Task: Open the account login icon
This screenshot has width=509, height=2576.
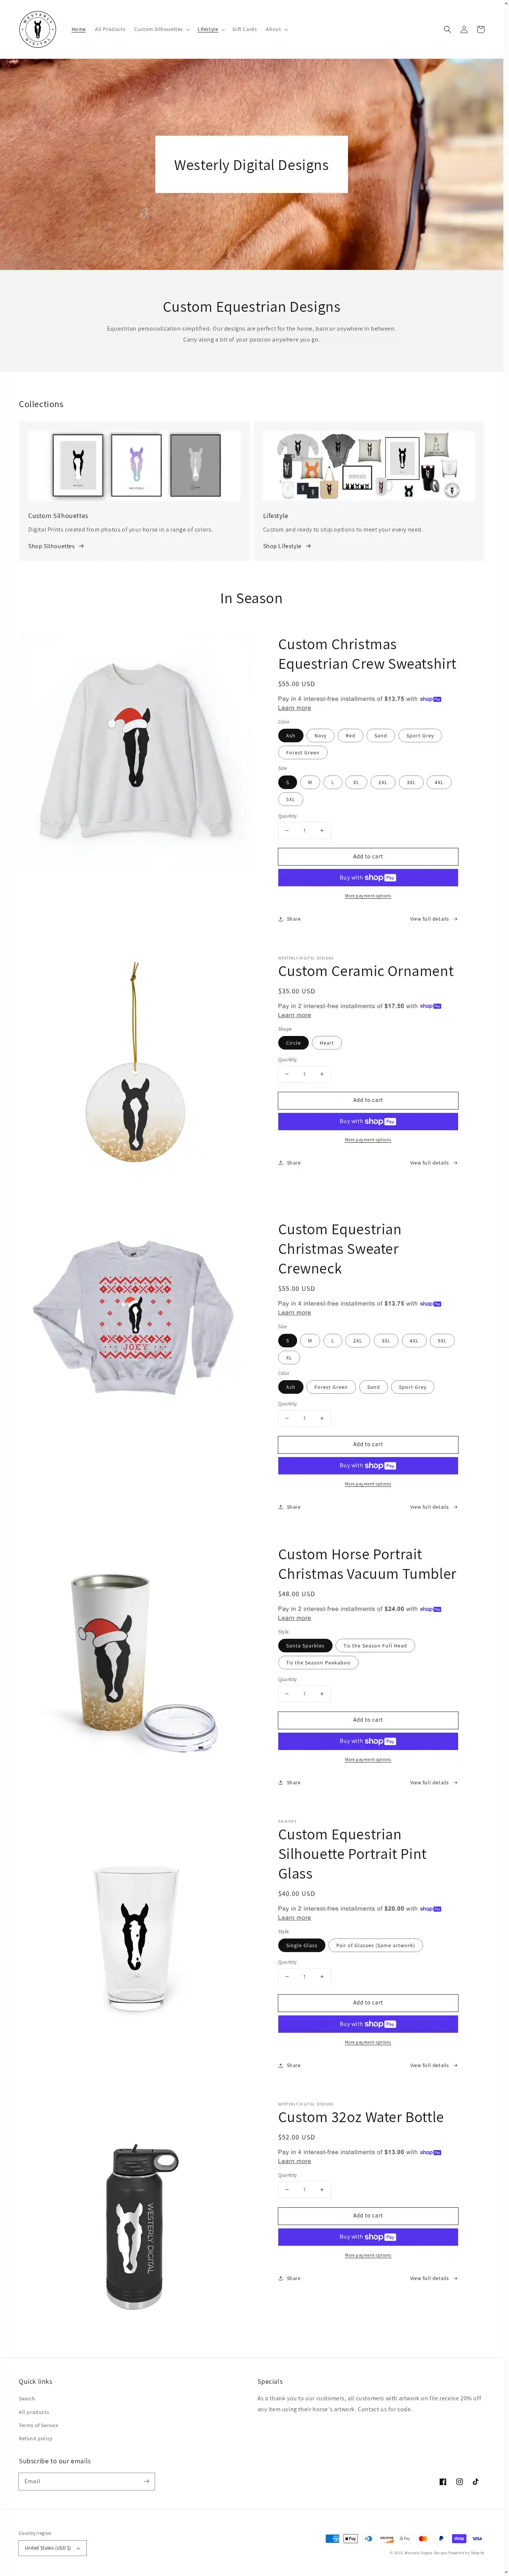Action: click(x=464, y=29)
